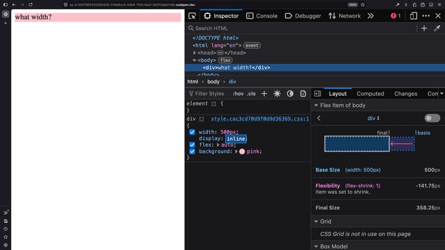The width and height of the screenshot is (445, 250).
Task: Open the Console tab
Action: [261, 16]
